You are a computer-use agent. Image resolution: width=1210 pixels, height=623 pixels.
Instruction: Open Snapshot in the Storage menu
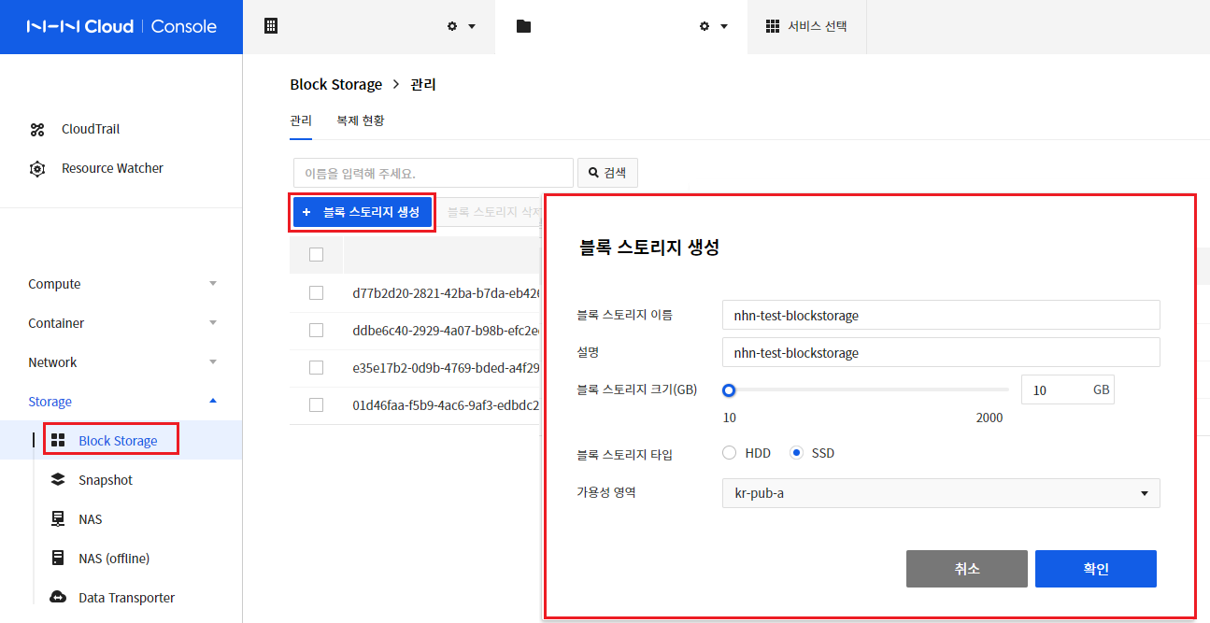(106, 480)
